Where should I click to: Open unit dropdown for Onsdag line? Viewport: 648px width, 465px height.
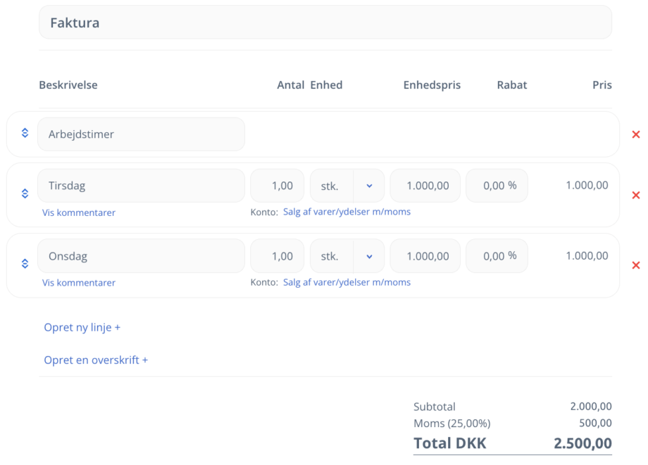tap(369, 257)
